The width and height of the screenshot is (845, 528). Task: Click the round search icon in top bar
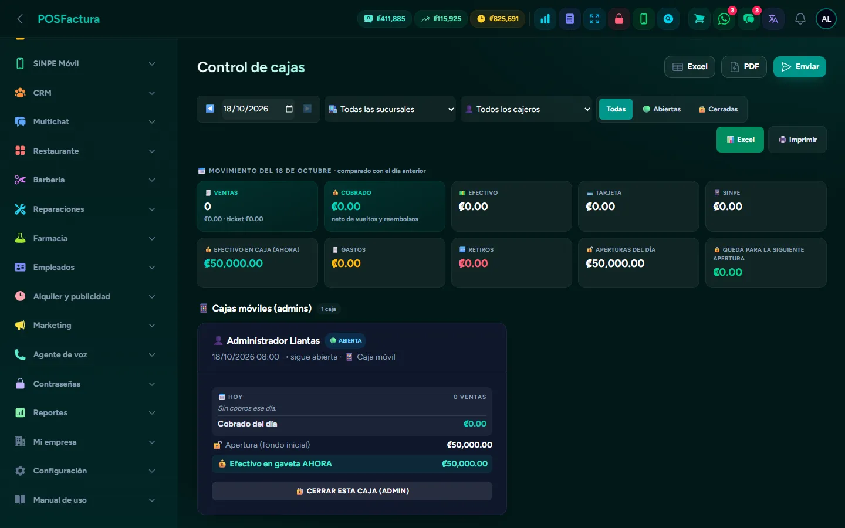(x=668, y=19)
